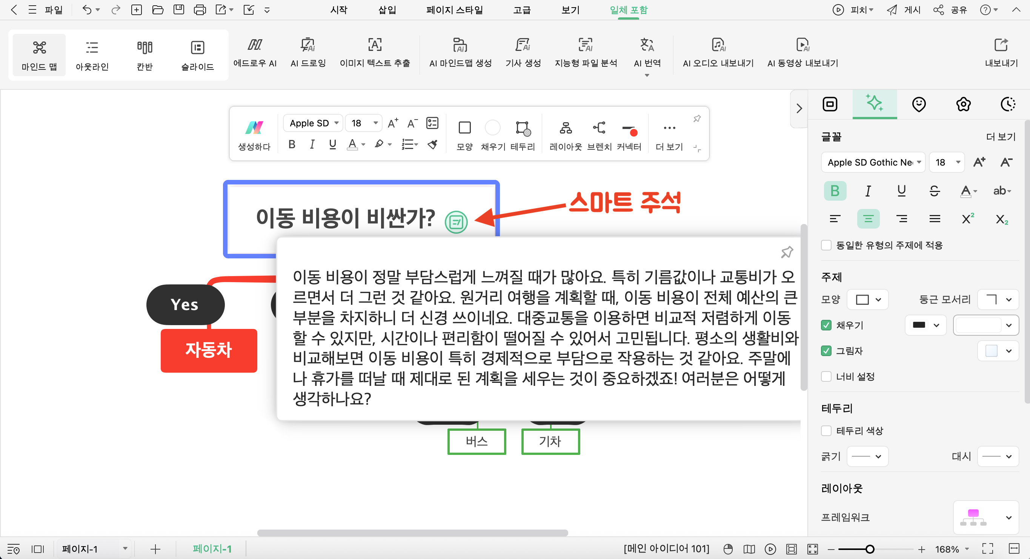Open 둥근 모서리 dropdown
The width and height of the screenshot is (1030, 559).
click(998, 299)
